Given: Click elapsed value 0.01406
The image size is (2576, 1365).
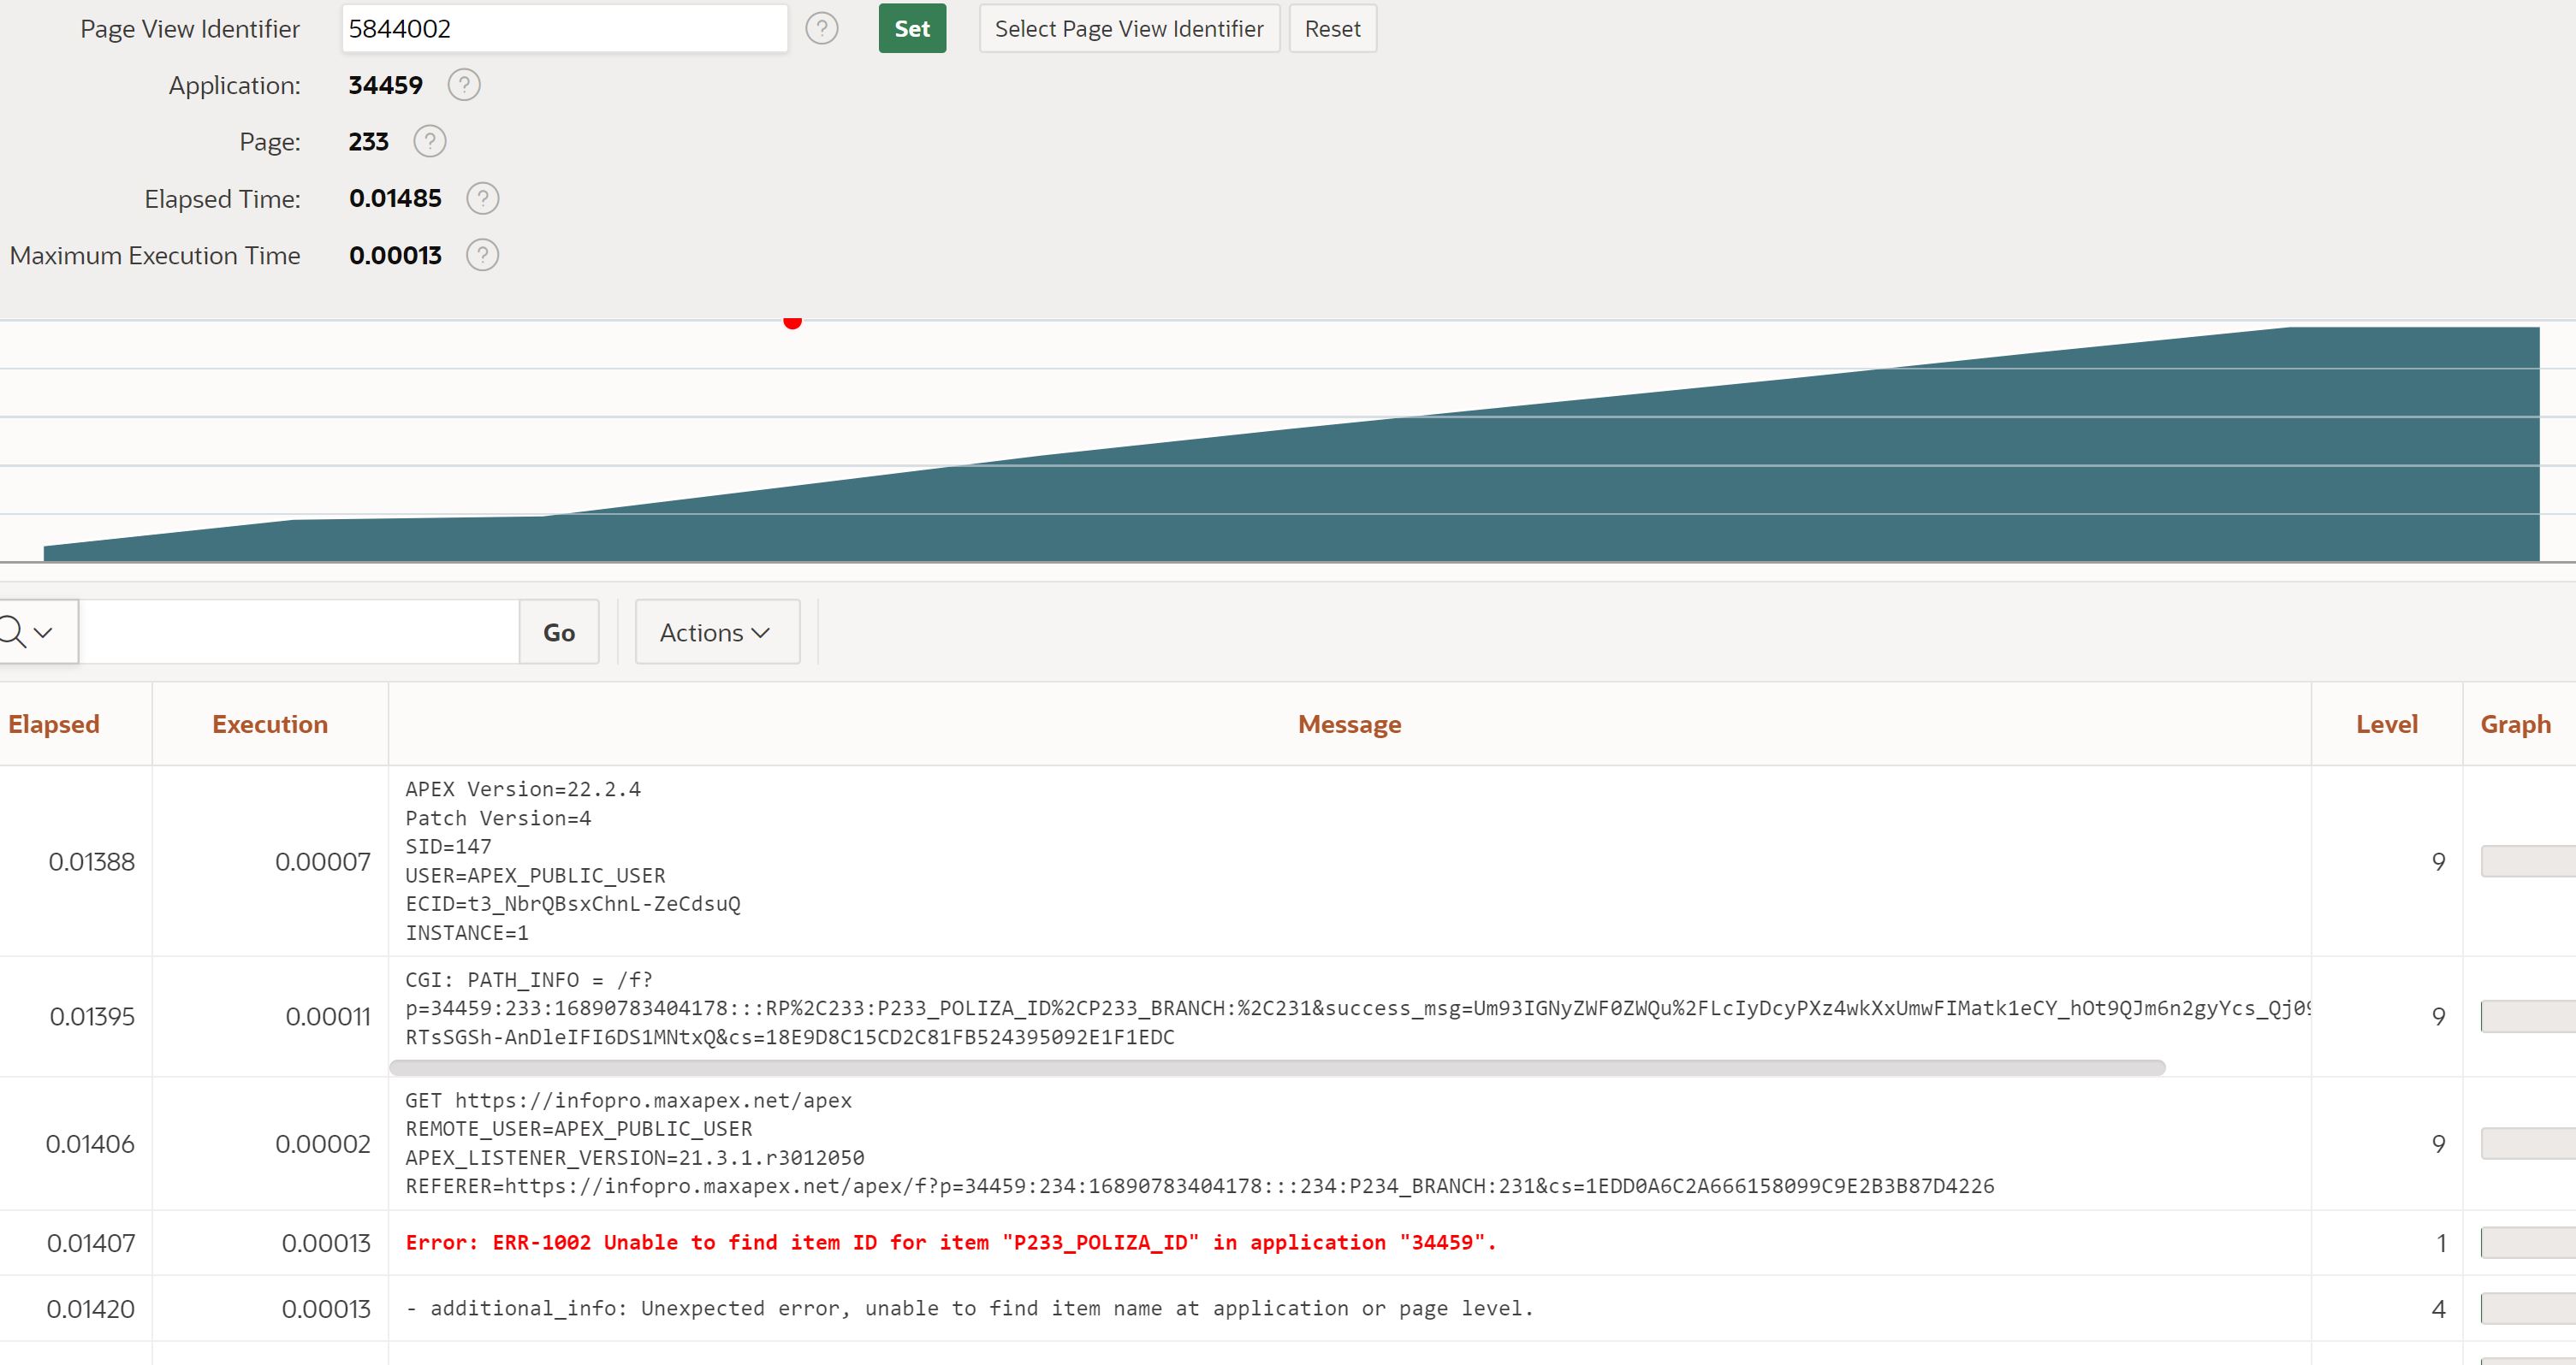Looking at the screenshot, I should click(90, 1143).
